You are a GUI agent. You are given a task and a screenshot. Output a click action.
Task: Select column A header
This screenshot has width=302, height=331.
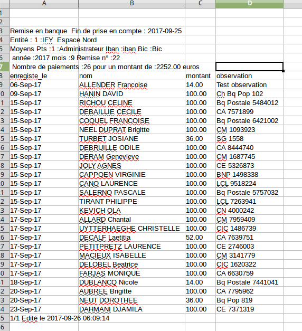tap(44, 3)
